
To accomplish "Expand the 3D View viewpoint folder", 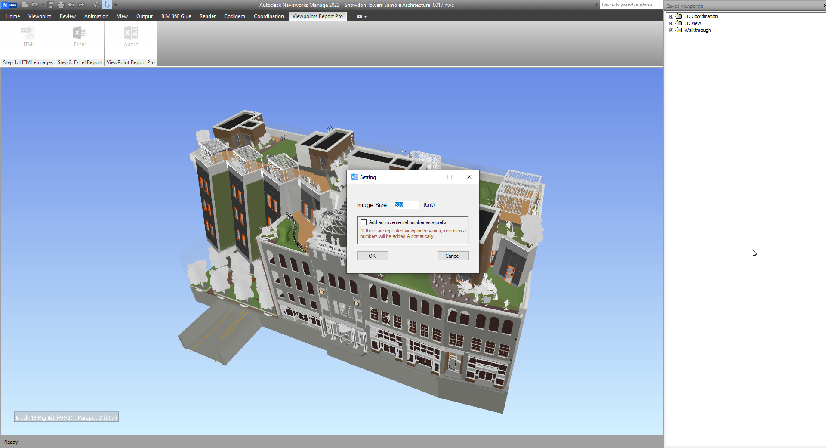I will tap(671, 23).
